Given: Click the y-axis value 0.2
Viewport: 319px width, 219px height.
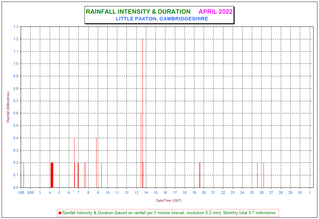Looking at the screenshot, I should pyautogui.click(x=16, y=163).
